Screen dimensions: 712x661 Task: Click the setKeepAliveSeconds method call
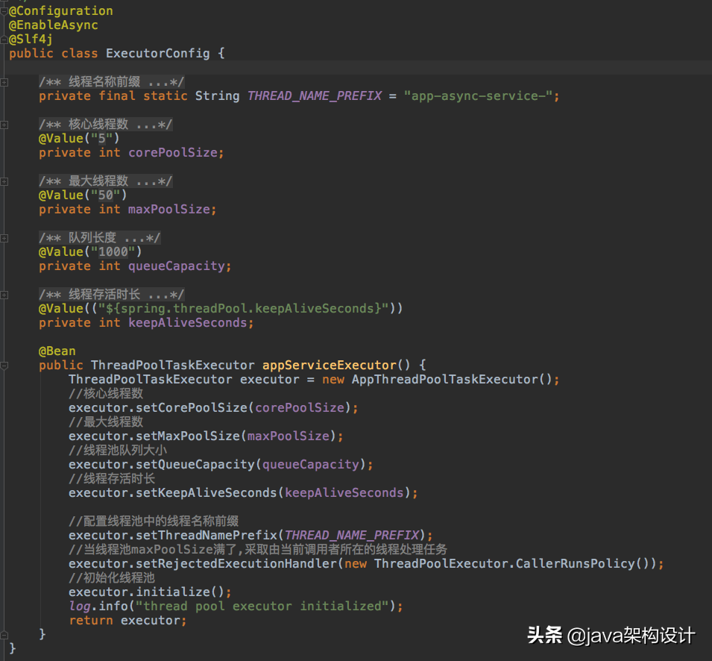(x=207, y=493)
